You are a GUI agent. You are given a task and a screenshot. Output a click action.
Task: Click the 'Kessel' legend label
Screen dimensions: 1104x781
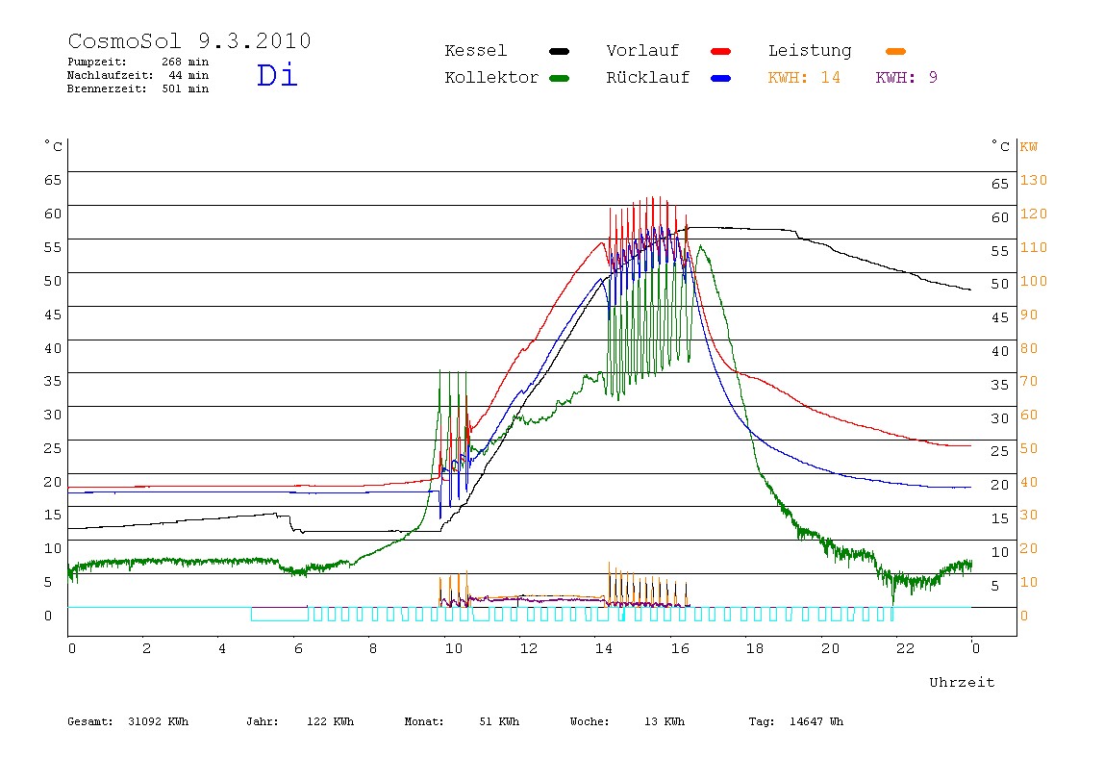[x=475, y=51]
